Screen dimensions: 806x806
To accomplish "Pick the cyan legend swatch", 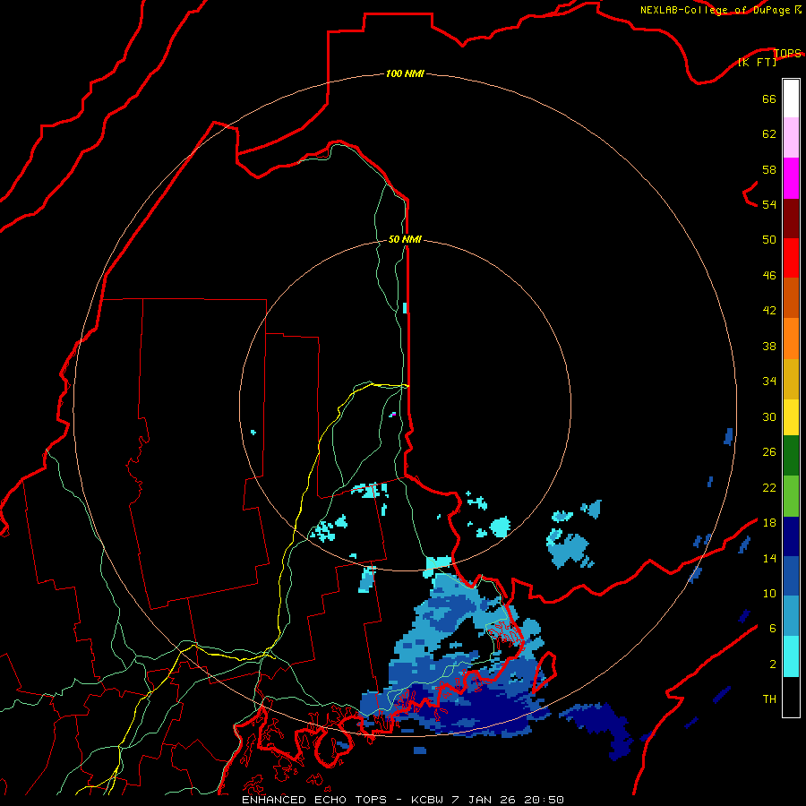I will click(x=791, y=656).
